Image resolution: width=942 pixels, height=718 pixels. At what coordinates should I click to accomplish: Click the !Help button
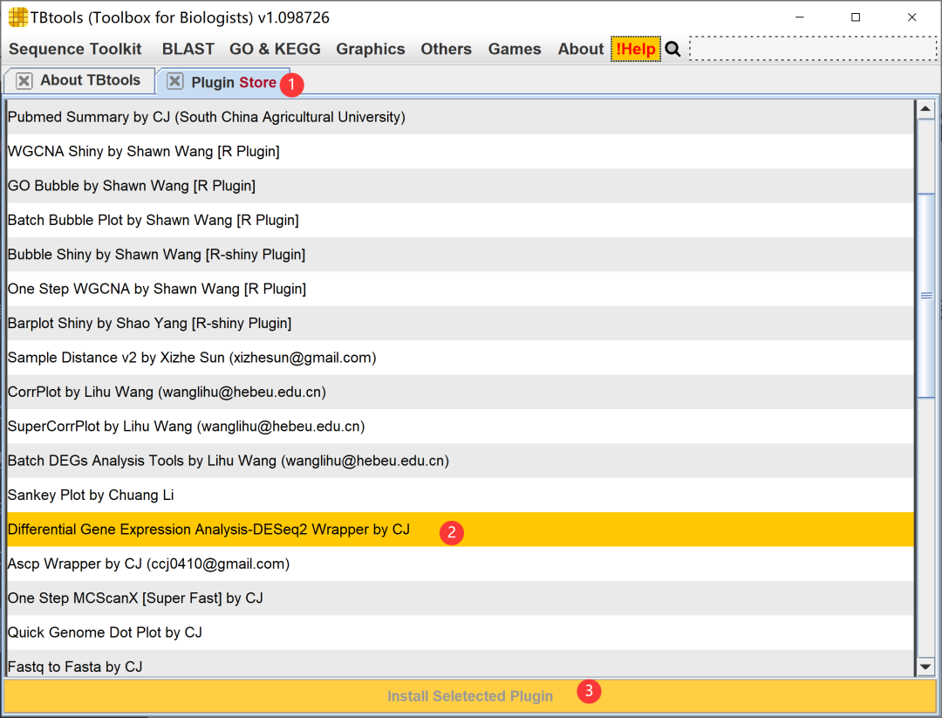636,49
